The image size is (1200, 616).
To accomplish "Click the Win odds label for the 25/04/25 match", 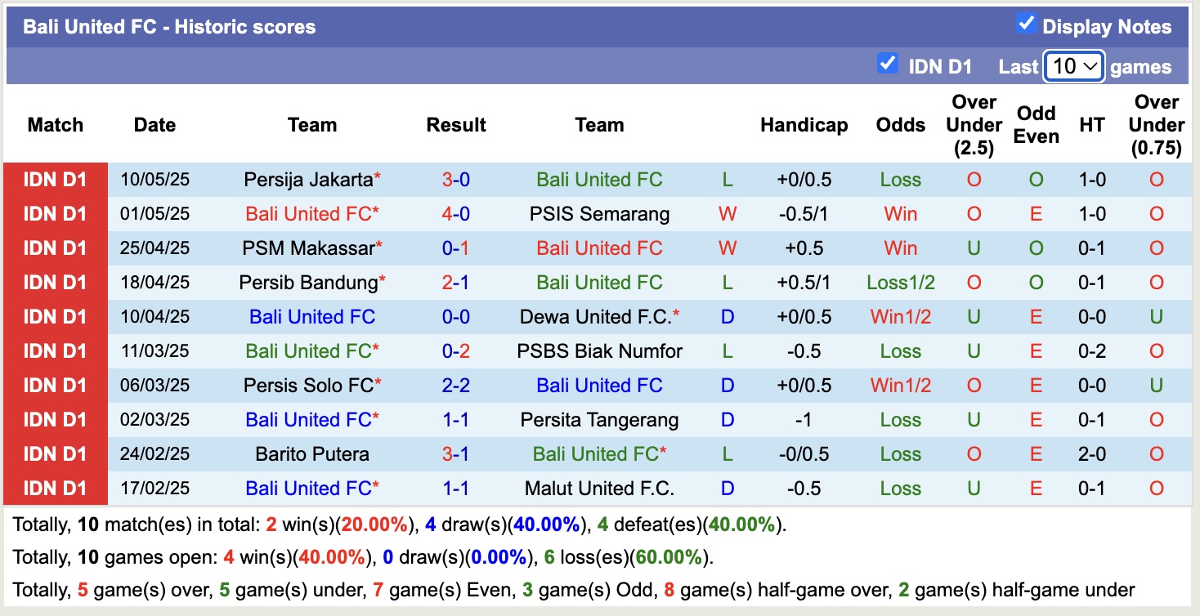I will 900,248.
